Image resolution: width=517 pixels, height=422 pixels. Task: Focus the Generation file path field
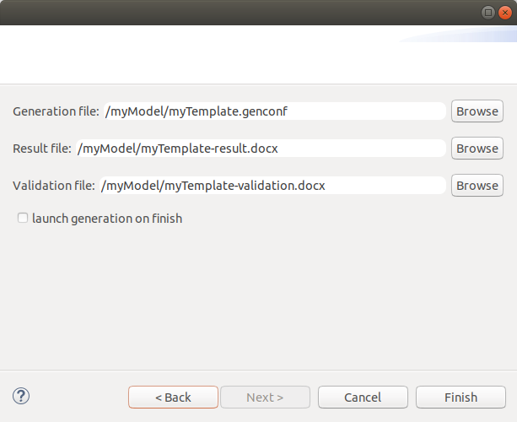[273, 111]
